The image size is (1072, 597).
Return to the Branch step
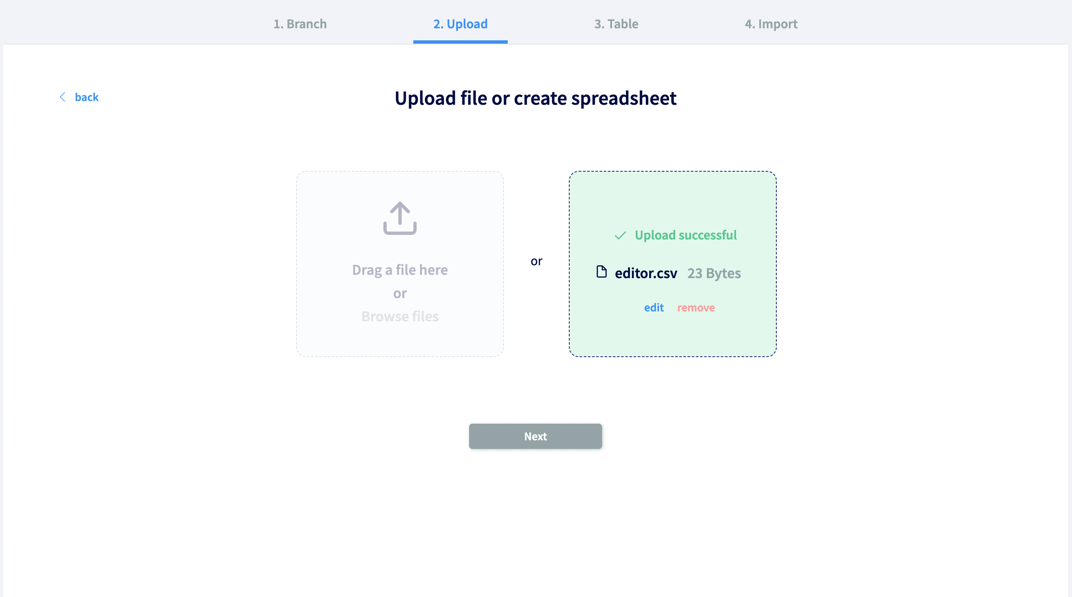(x=300, y=24)
